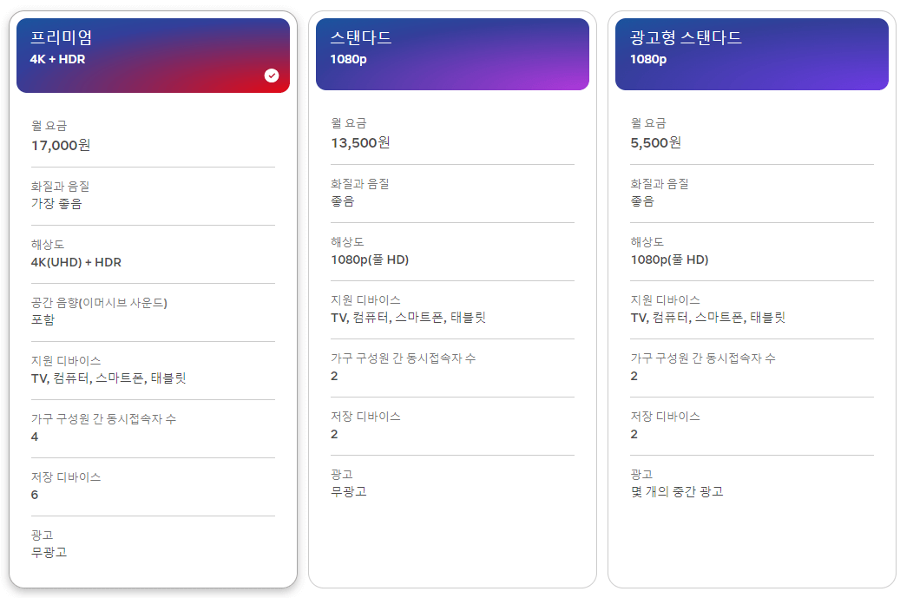Click the checkmark icon on 프리미엄 plan
Image resolution: width=900 pixels, height=598 pixels.
[272, 76]
